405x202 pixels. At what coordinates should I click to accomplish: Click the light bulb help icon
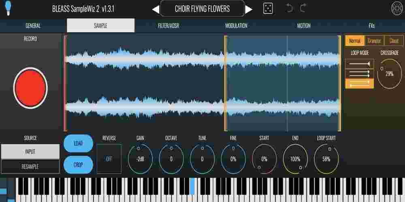click(x=8, y=8)
